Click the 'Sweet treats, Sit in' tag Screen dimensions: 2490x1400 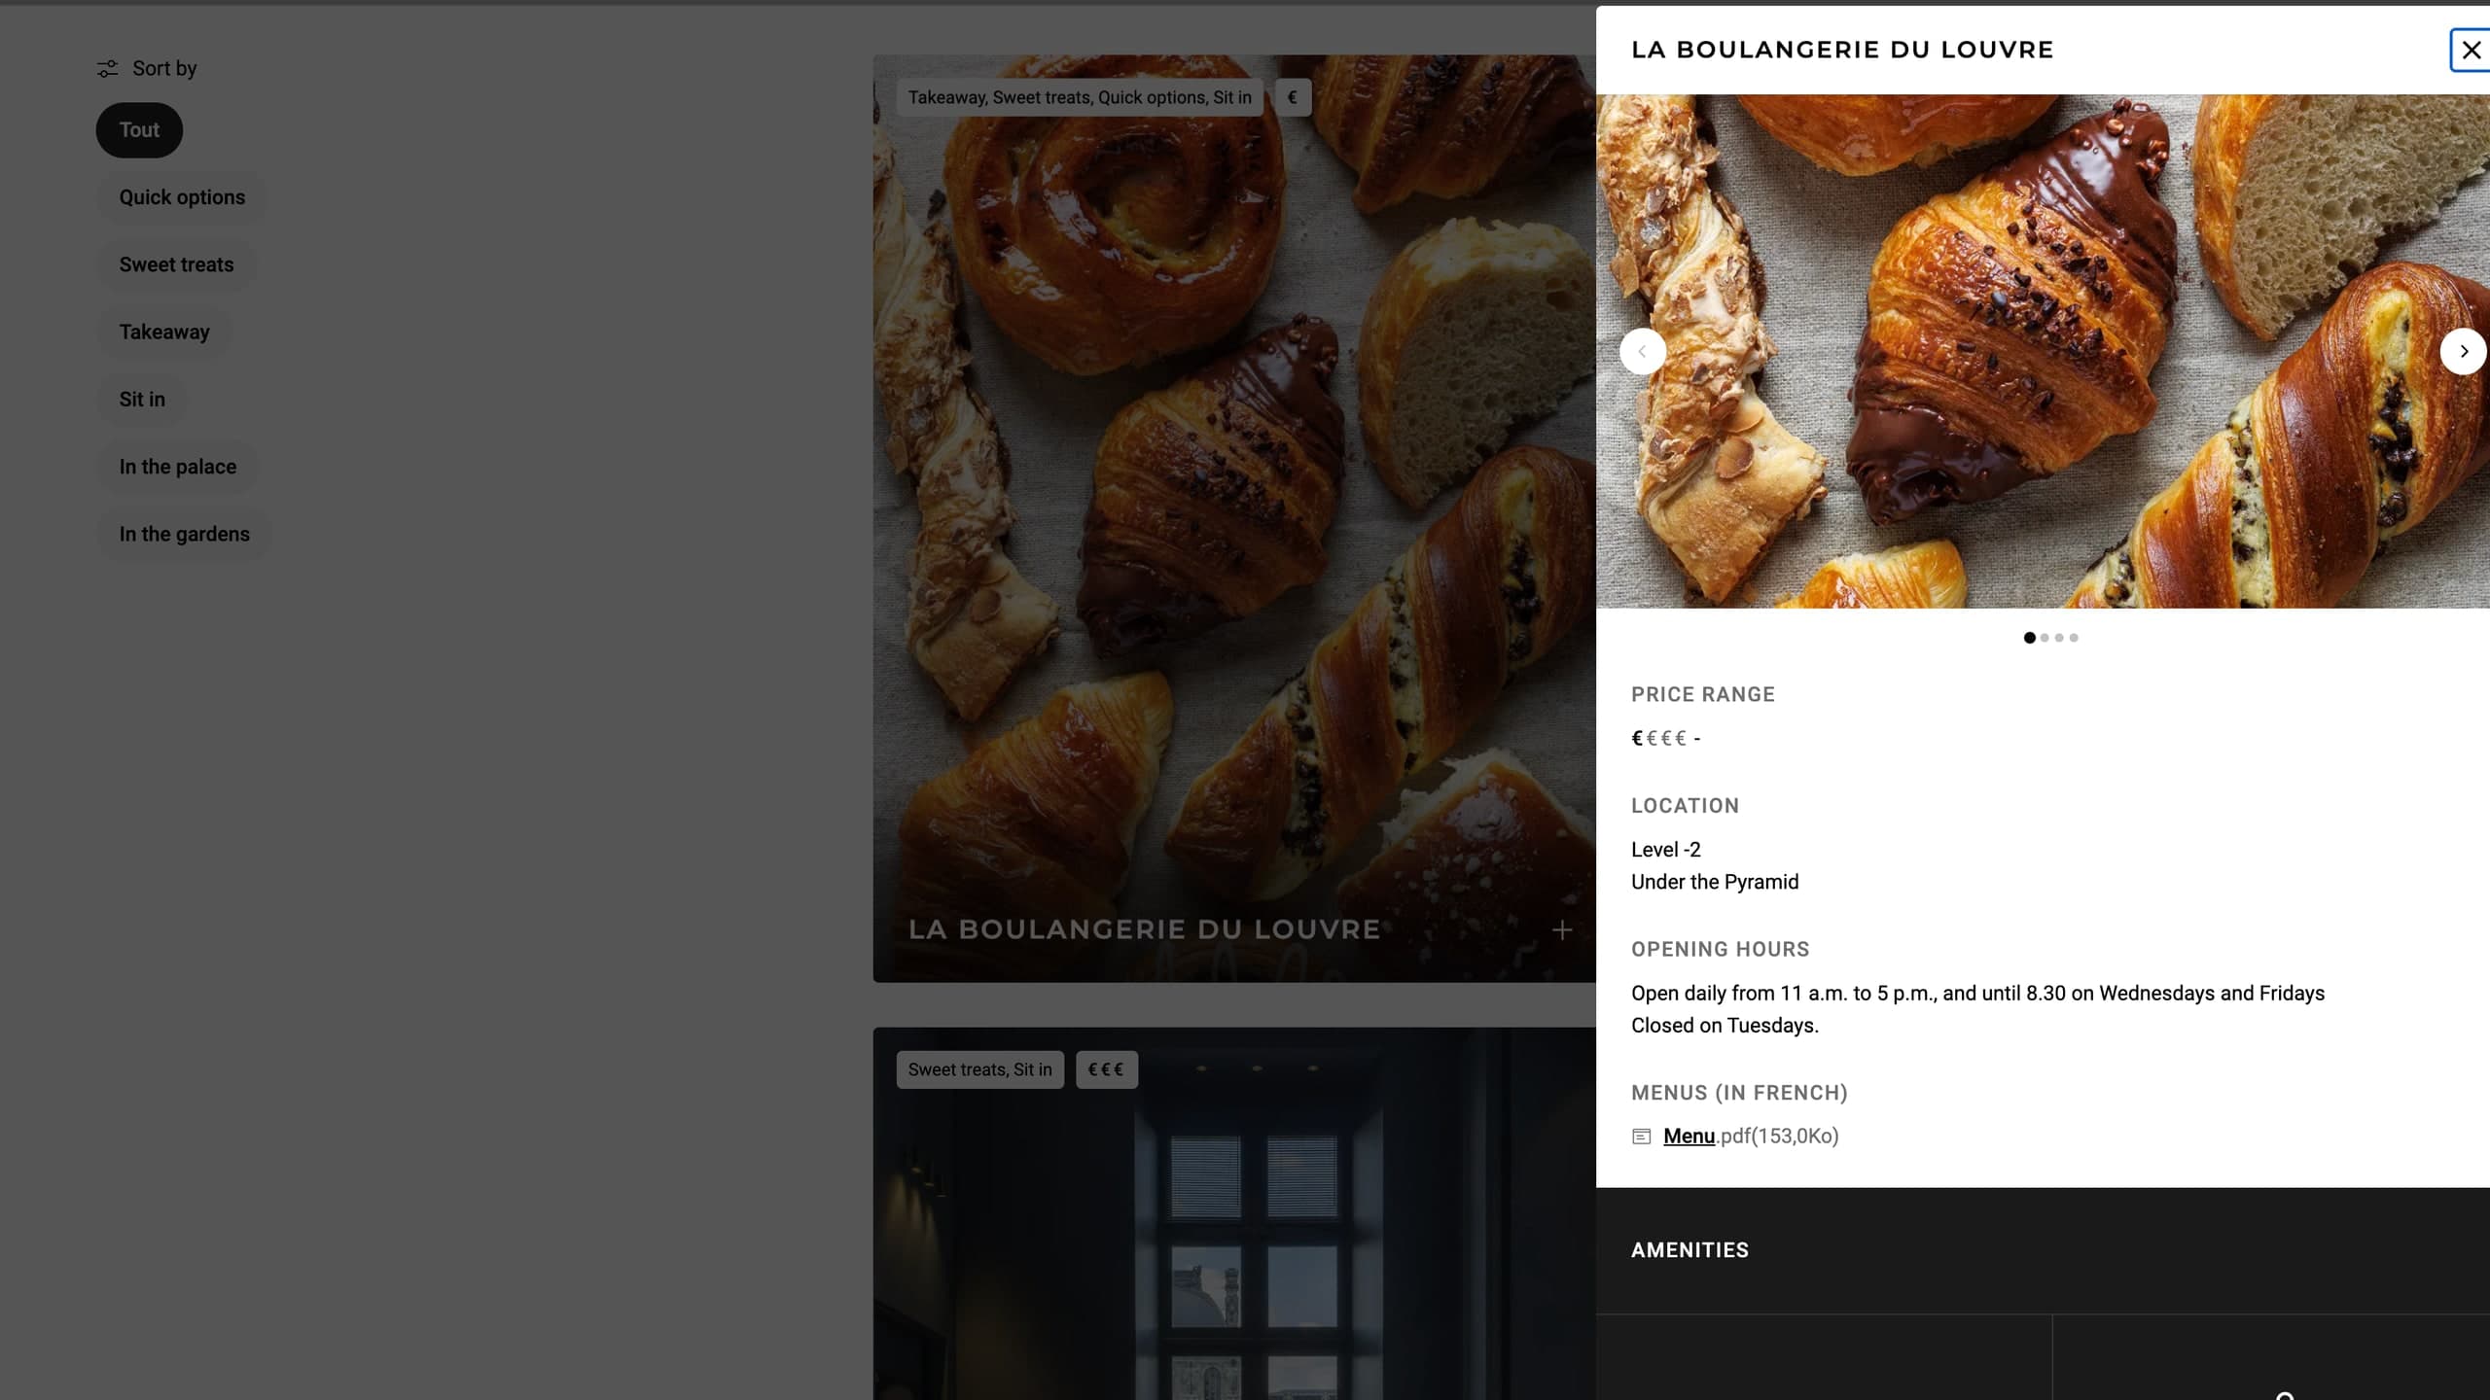tap(979, 1069)
